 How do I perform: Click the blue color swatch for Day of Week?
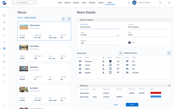pos(156,96)
